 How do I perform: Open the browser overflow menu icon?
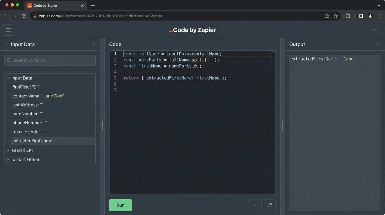(x=379, y=16)
